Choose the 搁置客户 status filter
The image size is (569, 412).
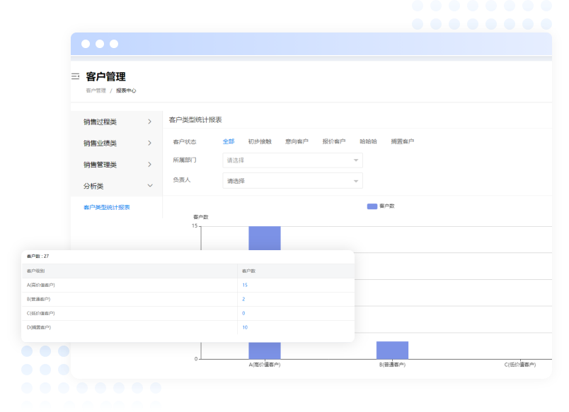click(x=402, y=141)
